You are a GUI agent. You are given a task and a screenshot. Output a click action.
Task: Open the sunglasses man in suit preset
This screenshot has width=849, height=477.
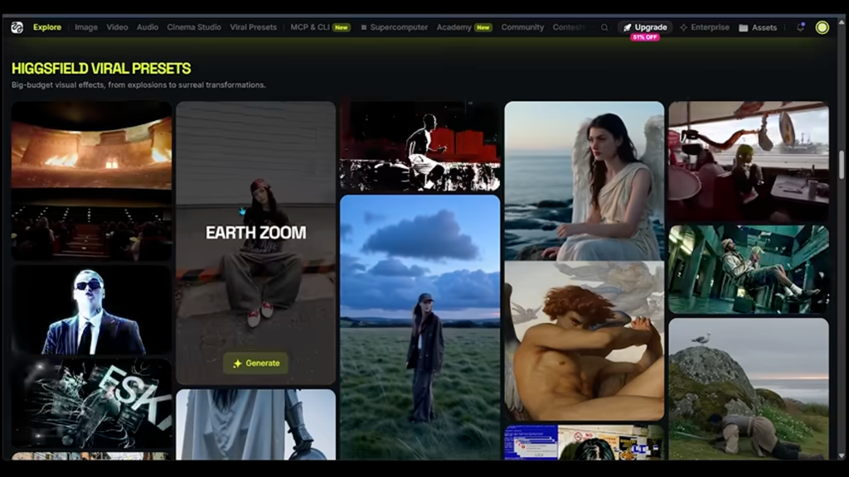[x=91, y=310]
